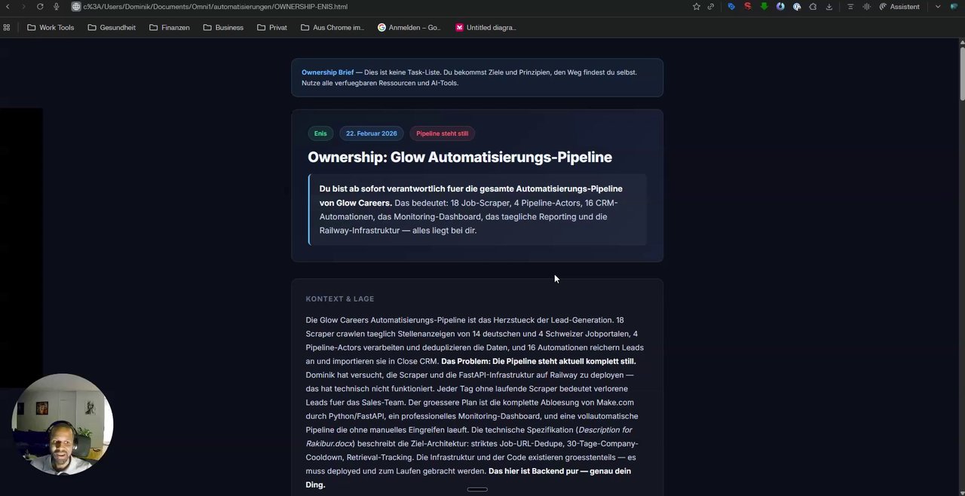Bookmark this page with the star icon
This screenshot has height=496, width=965.
tap(696, 7)
